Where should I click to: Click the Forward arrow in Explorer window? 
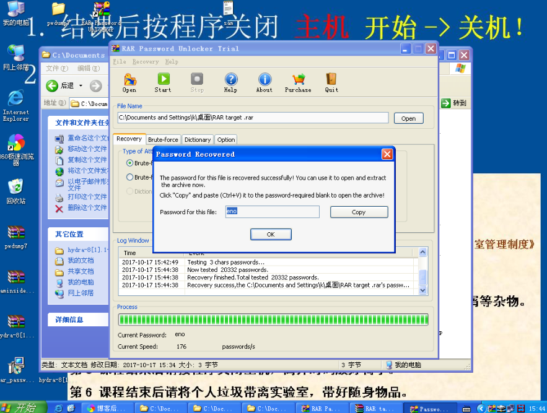[x=96, y=85]
